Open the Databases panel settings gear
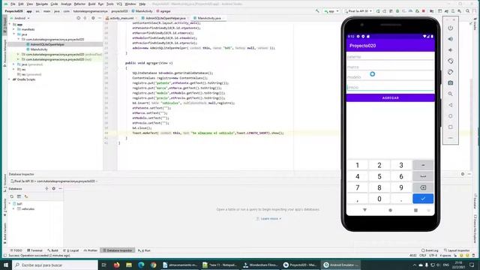The image size is (480, 270). pos(53,189)
